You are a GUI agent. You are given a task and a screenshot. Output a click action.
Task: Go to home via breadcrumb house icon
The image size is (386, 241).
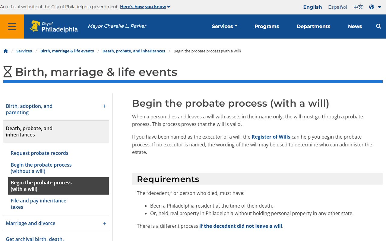(5, 51)
